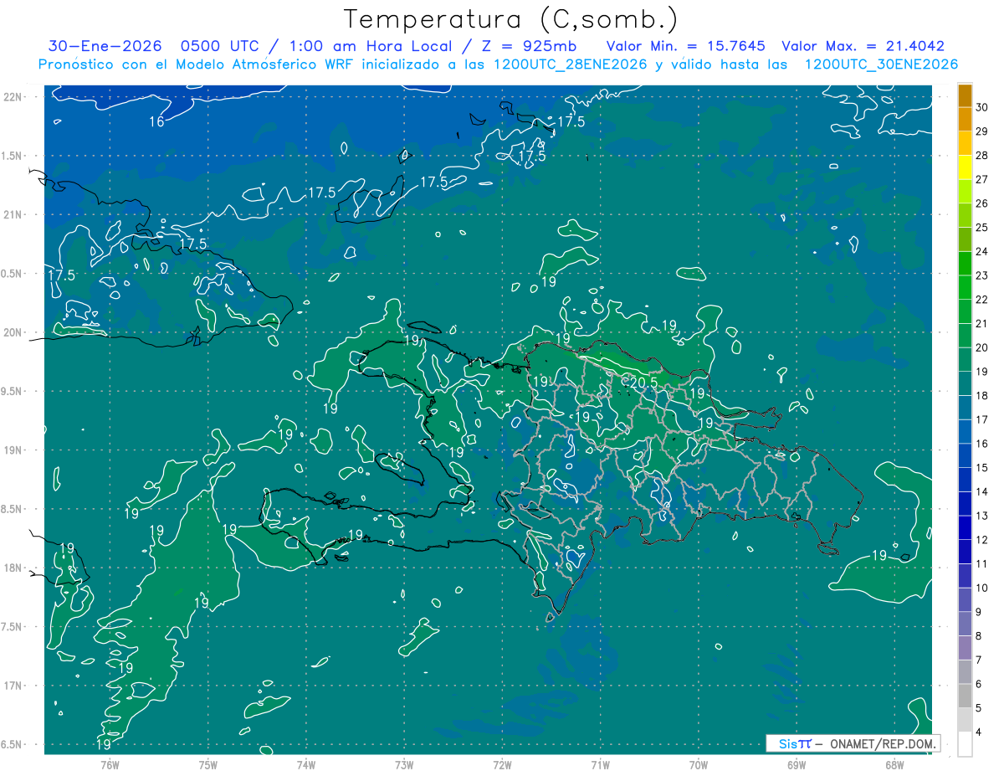Image resolution: width=1004 pixels, height=776 pixels.
Task: Click the 76W longitude axis label
Action: tap(110, 765)
